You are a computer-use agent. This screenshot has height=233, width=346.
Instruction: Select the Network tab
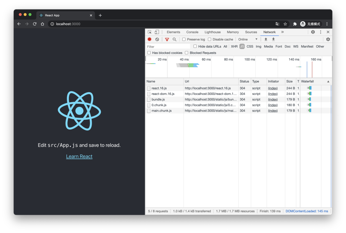click(269, 32)
